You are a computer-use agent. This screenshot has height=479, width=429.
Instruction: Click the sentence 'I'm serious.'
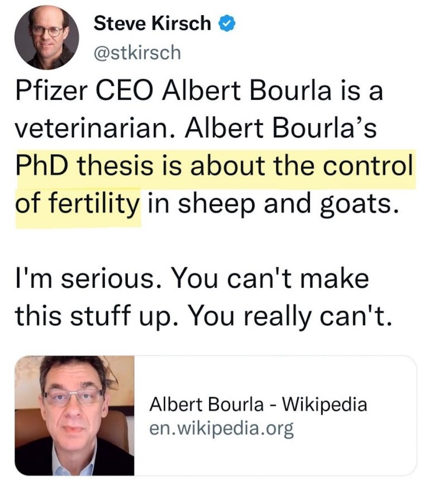coord(85,278)
